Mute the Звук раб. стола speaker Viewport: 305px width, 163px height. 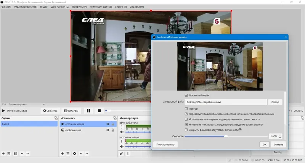122,132
